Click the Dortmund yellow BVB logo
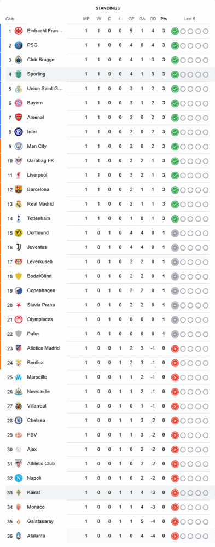Screen dimensions: 215x547 19,232
